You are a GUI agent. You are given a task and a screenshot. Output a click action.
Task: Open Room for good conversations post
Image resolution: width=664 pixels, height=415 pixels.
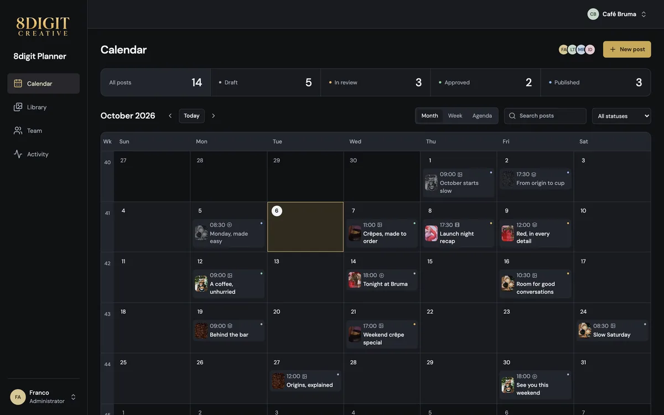(535, 283)
